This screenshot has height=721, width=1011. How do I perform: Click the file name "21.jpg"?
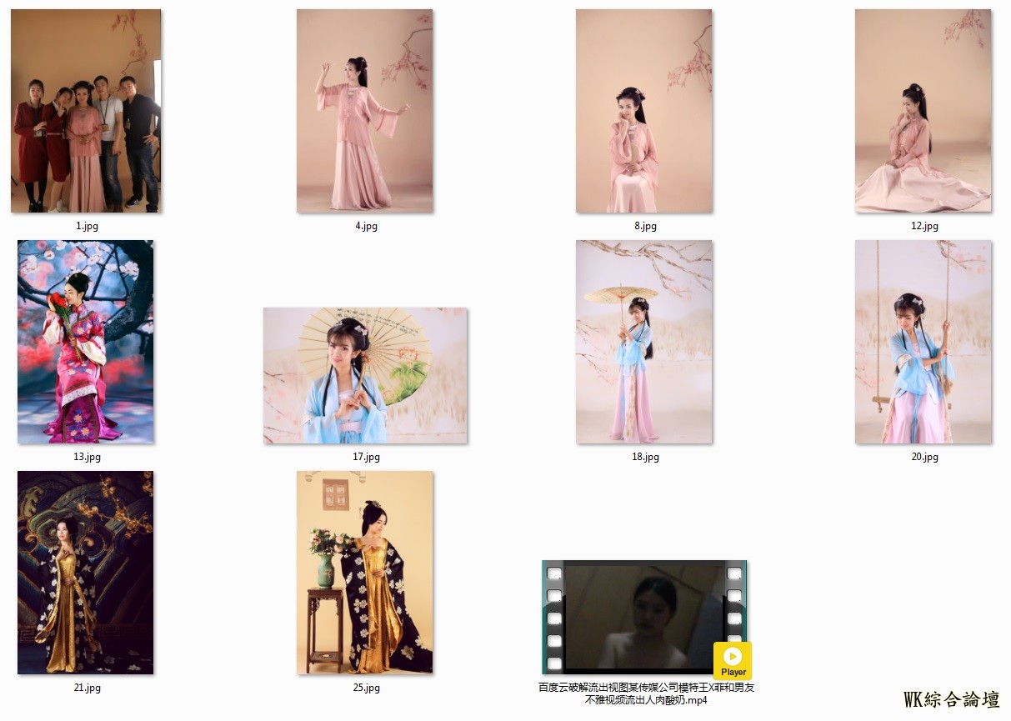[x=87, y=688]
